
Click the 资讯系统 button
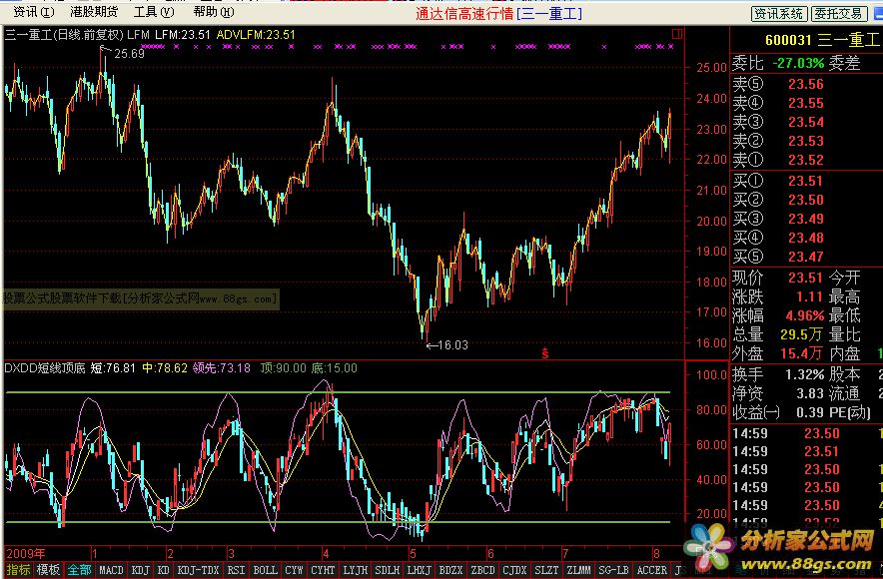point(779,14)
